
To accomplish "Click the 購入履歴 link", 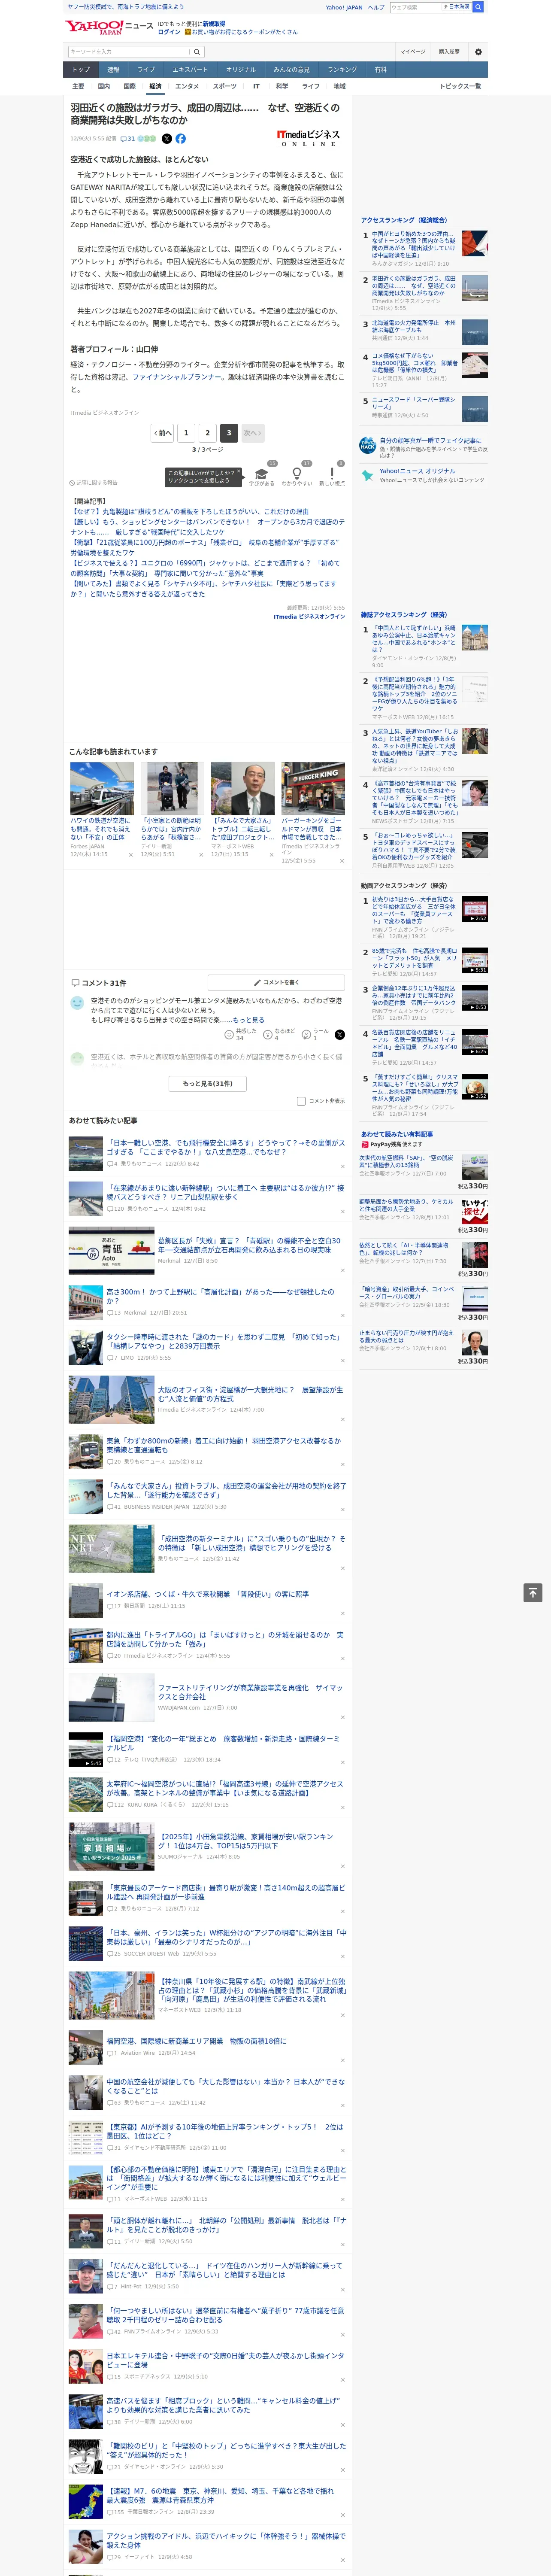I will pyautogui.click(x=449, y=52).
